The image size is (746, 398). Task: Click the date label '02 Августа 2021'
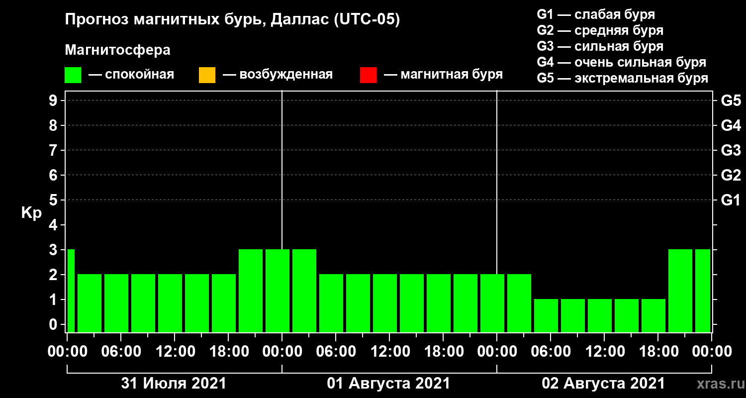click(603, 384)
